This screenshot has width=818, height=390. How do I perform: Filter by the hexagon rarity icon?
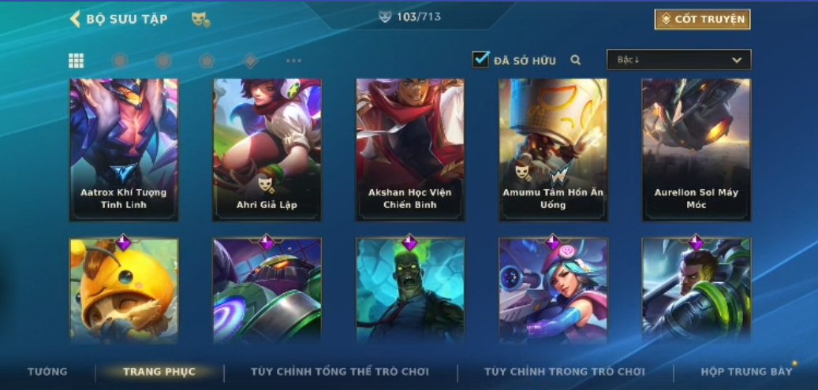163,61
